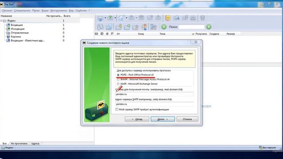Open the Письмо menu
The height and width of the screenshot is (159, 283).
click(7, 11)
